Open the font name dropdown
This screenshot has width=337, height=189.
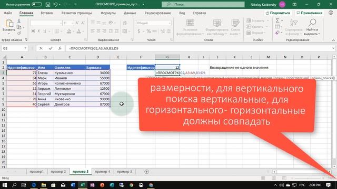pos(61,23)
